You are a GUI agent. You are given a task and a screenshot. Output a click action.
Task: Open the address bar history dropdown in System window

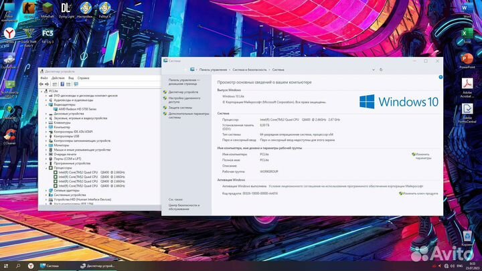point(373,70)
